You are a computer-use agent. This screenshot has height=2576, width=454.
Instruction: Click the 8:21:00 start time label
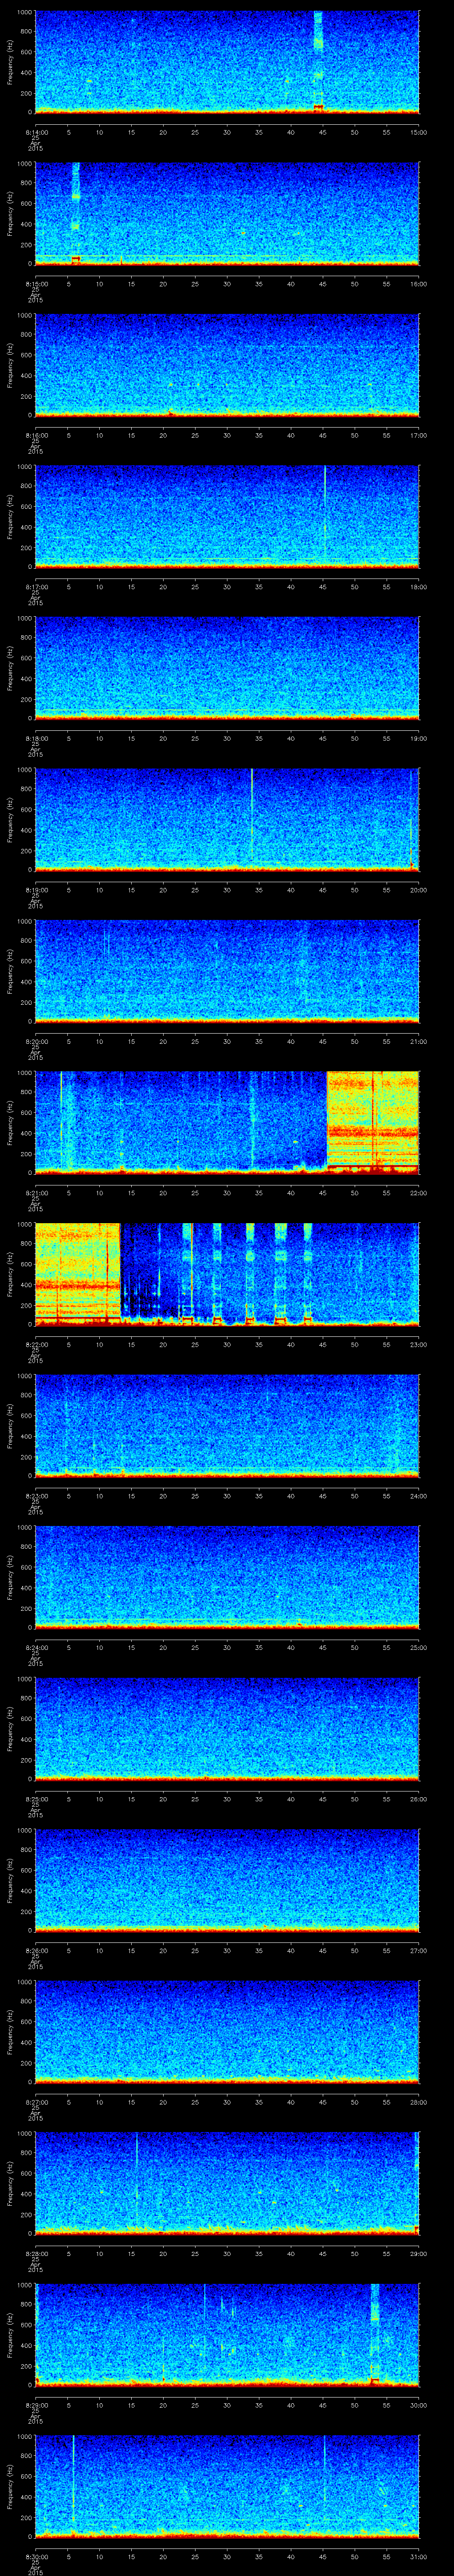point(36,1193)
